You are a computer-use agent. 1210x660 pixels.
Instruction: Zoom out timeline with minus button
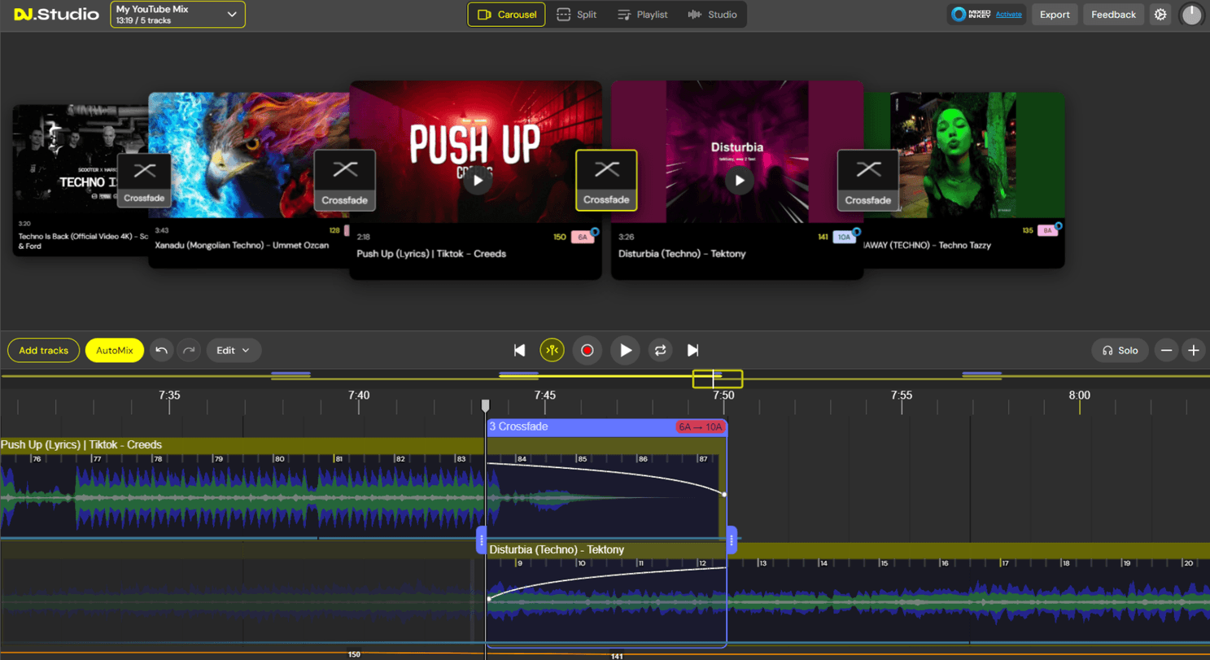tap(1166, 350)
